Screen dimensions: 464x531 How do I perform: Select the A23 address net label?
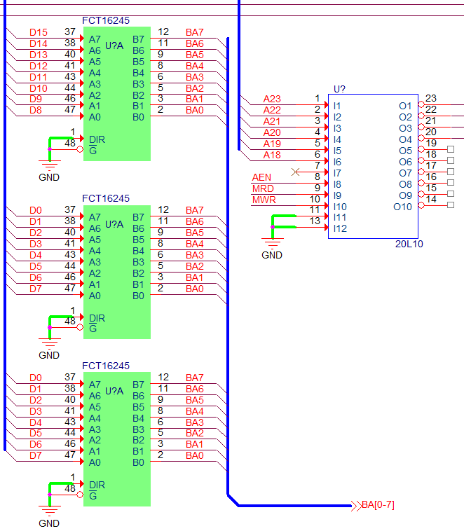tap(272, 99)
